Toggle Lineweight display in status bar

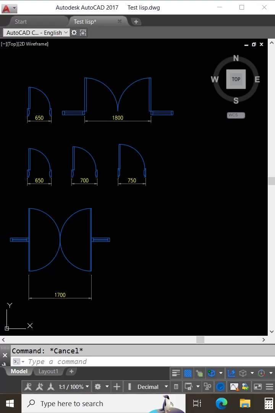[x=176, y=373]
